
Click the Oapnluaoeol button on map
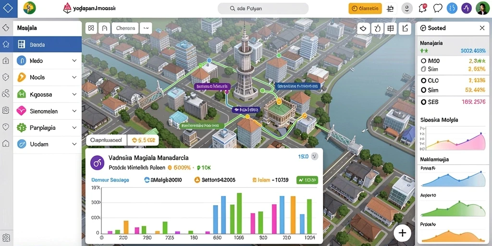106,140
